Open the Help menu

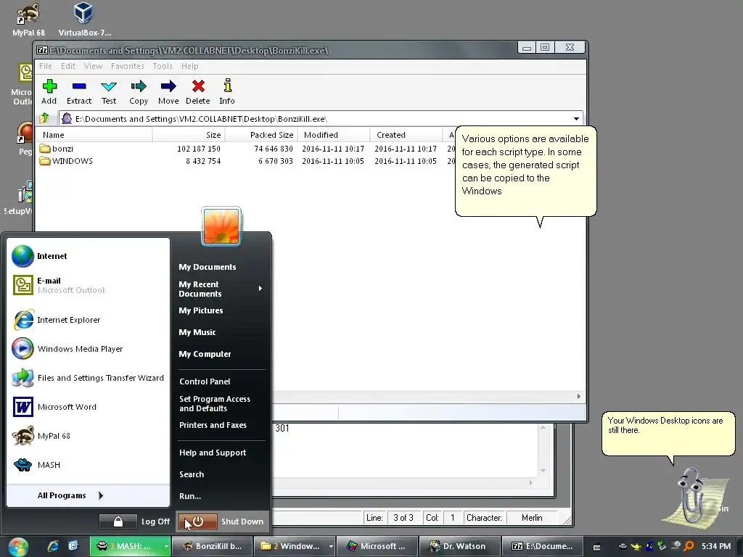[190, 66]
